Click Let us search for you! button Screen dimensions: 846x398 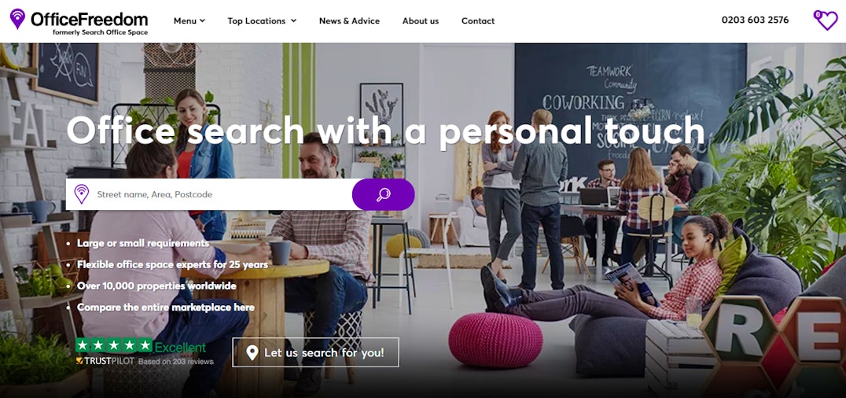[315, 352]
